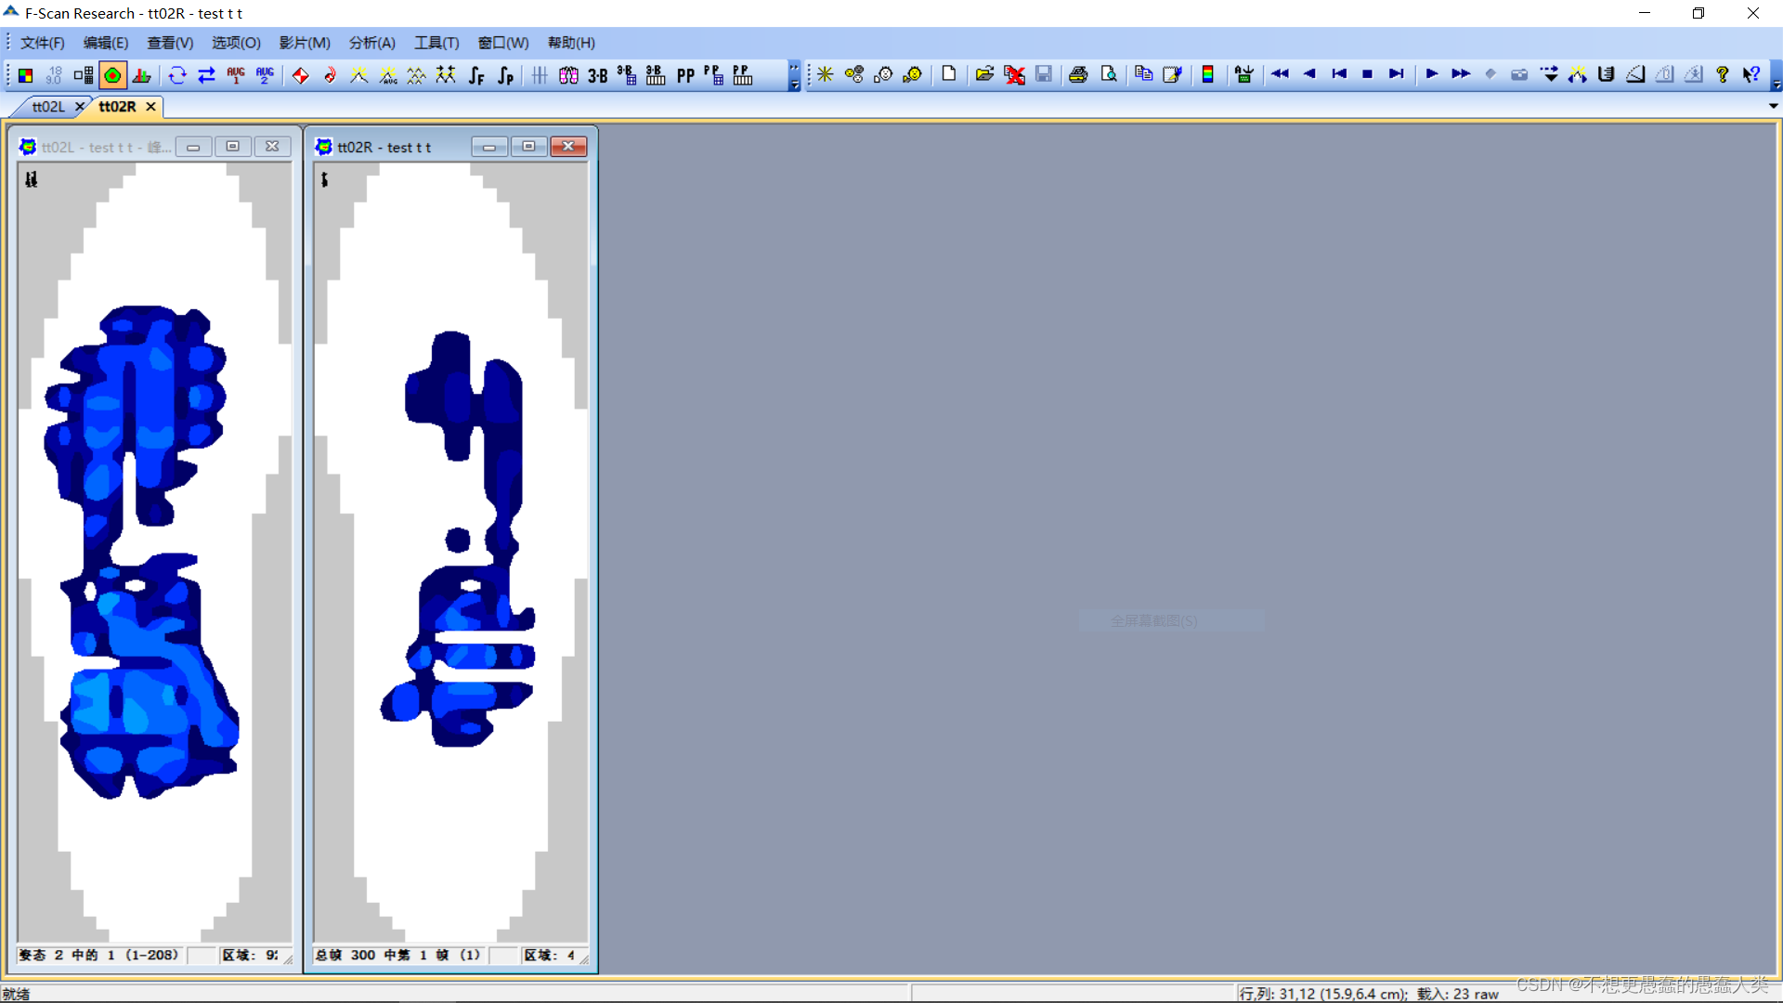Select the force integral (∫F) tool
Screen dimensions: 1783x1003
(x=475, y=75)
